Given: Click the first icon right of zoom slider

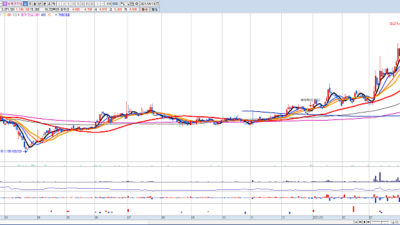Looking at the screenshot, I should [393, 222].
